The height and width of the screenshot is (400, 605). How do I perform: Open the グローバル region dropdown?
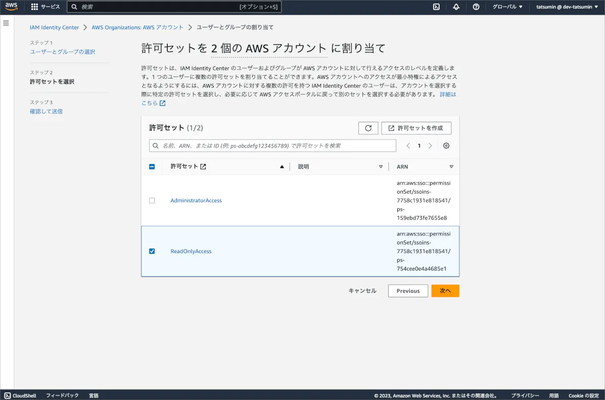[x=507, y=7]
